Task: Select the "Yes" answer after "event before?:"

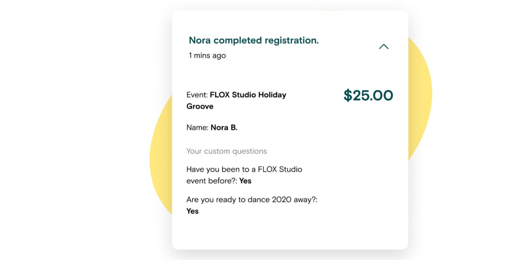Action: click(245, 181)
